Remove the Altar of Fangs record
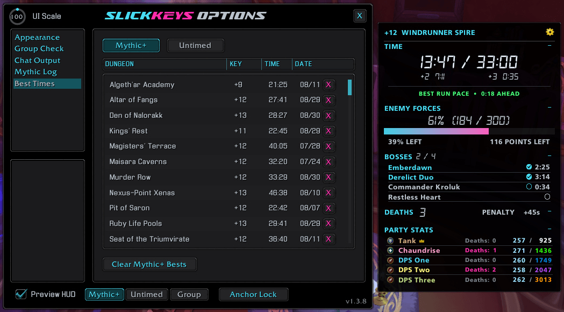 [329, 100]
